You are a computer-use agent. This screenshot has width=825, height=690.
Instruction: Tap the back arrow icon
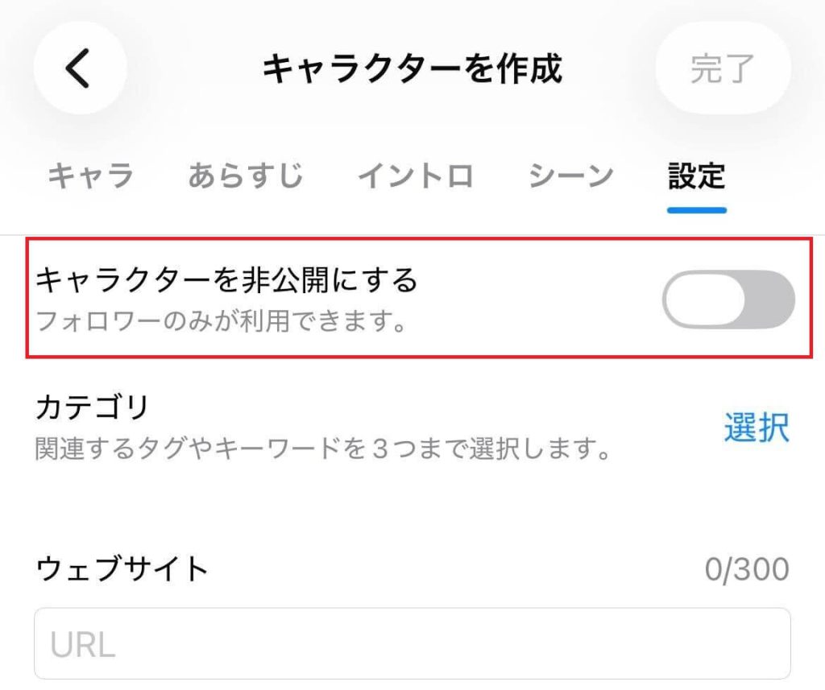click(x=79, y=68)
